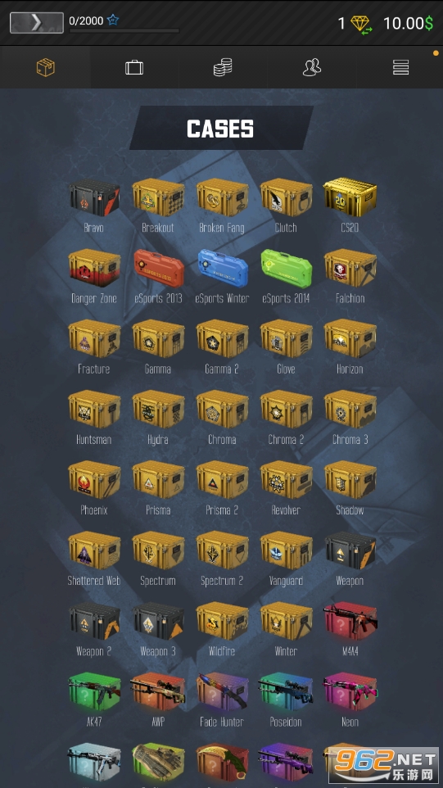Open the friends people tab
443x788 pixels.
311,67
